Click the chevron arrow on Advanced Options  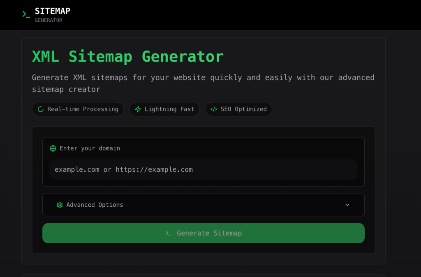(x=347, y=205)
